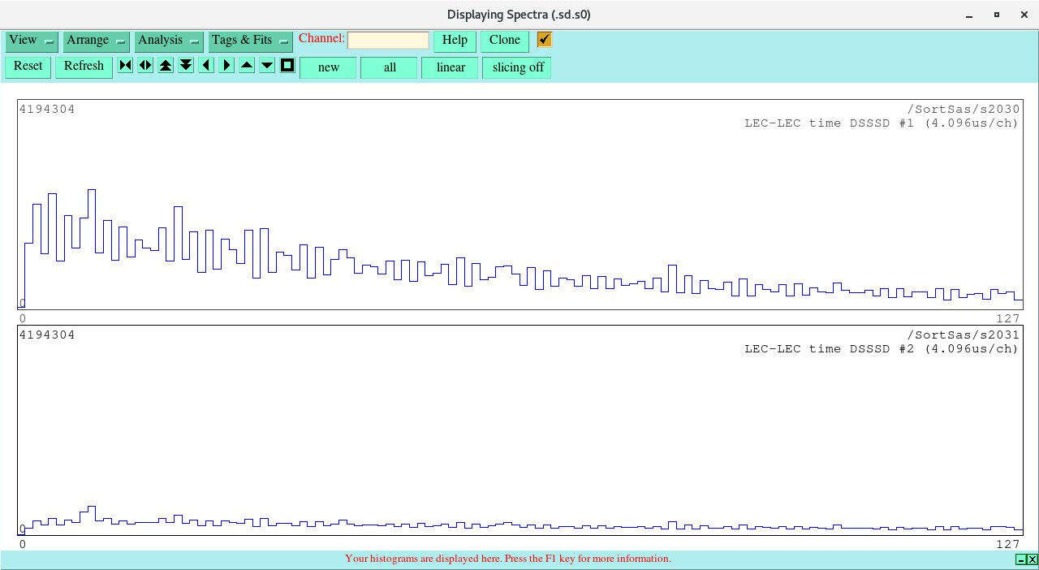The height and width of the screenshot is (570, 1039).
Task: Click the square full-view icon
Action: tap(287, 66)
